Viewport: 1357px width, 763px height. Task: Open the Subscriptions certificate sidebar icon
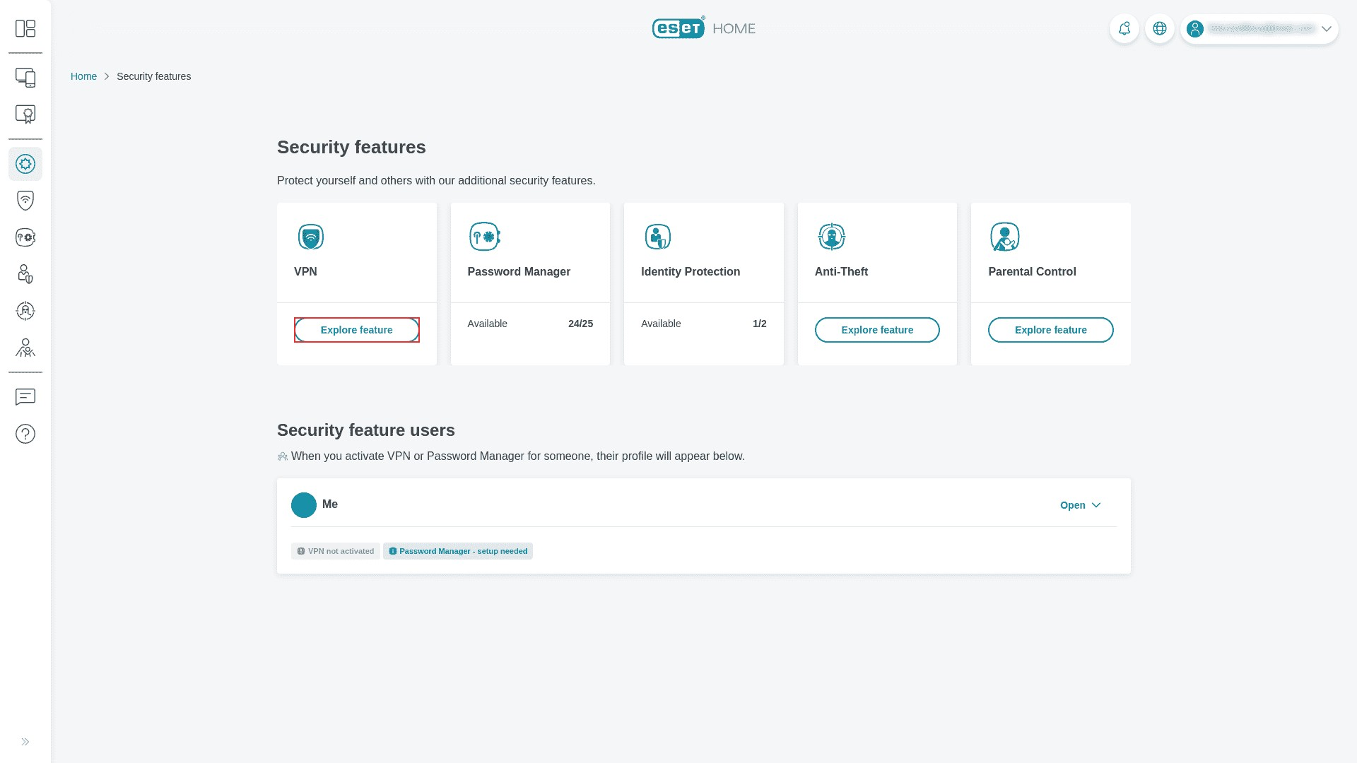click(x=25, y=114)
